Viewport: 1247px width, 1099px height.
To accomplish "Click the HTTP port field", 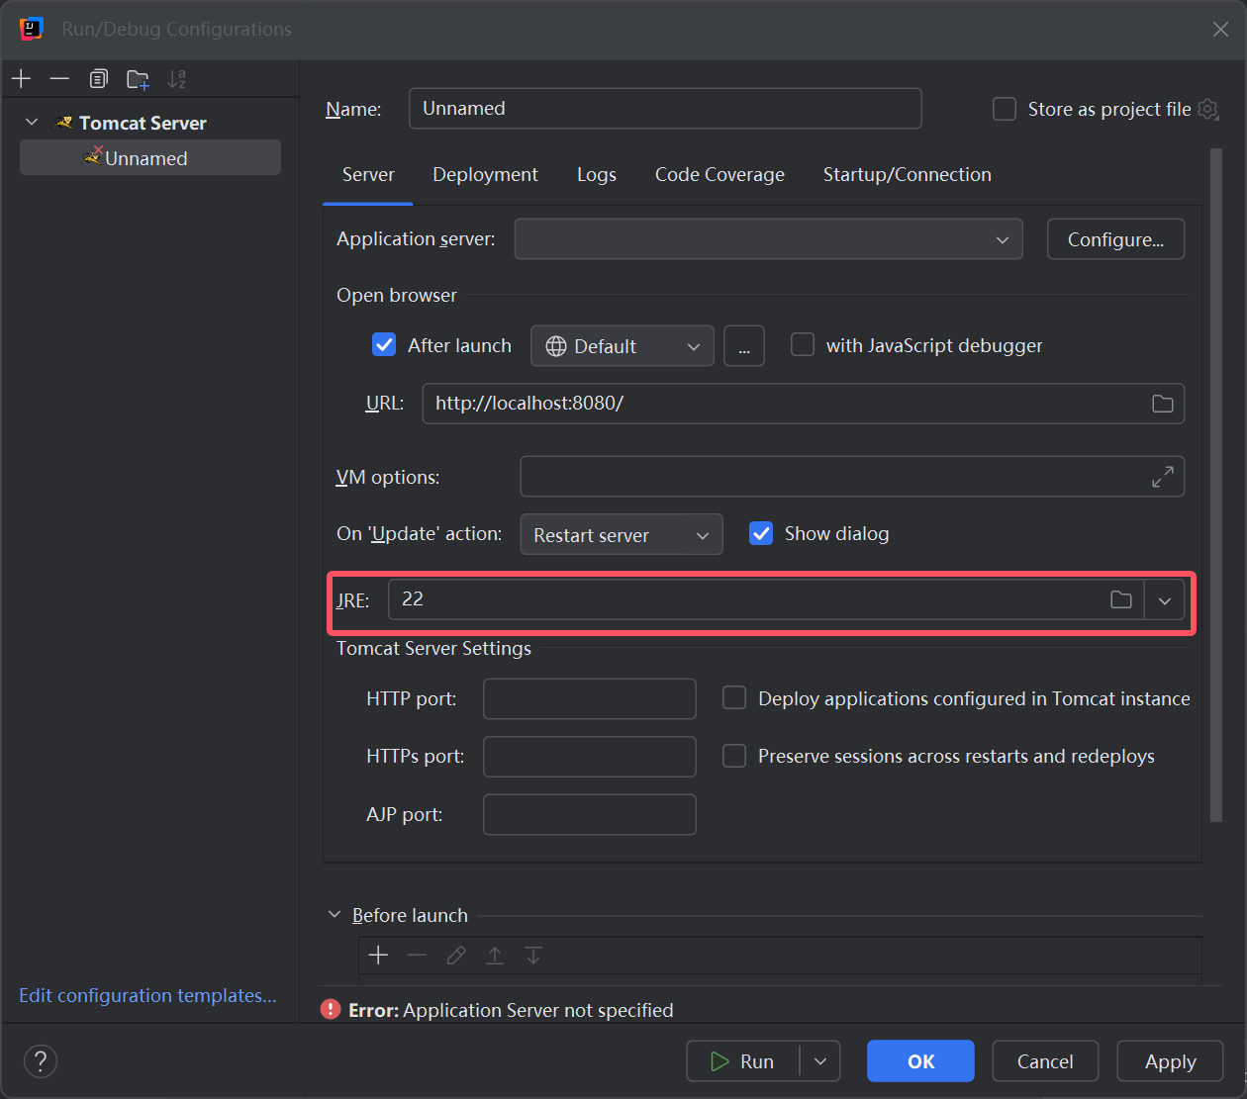I will click(590, 698).
